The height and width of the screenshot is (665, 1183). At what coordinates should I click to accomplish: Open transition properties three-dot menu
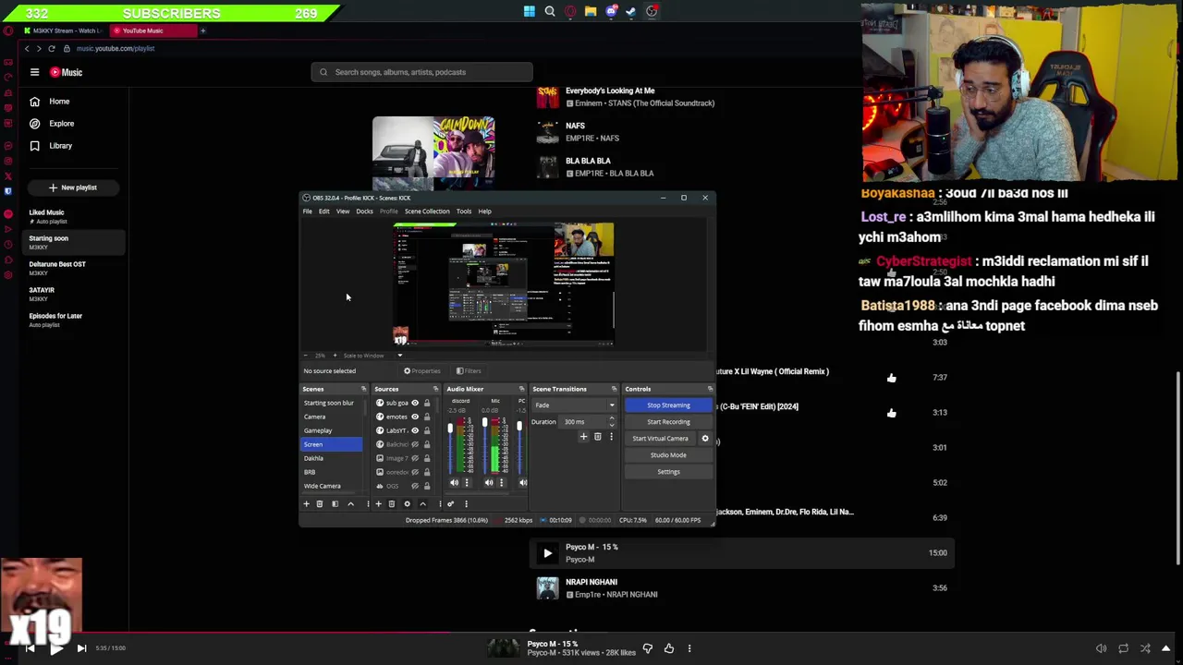point(610,437)
